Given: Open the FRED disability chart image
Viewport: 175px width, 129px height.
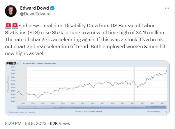Looking at the screenshot, I should [x=87, y=88].
